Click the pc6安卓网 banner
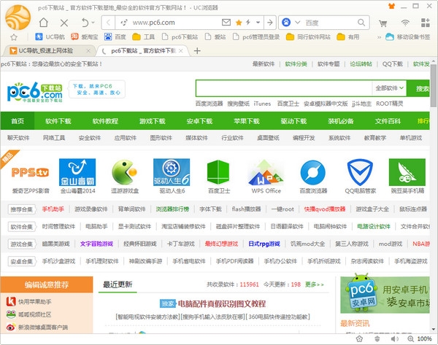 point(385,295)
